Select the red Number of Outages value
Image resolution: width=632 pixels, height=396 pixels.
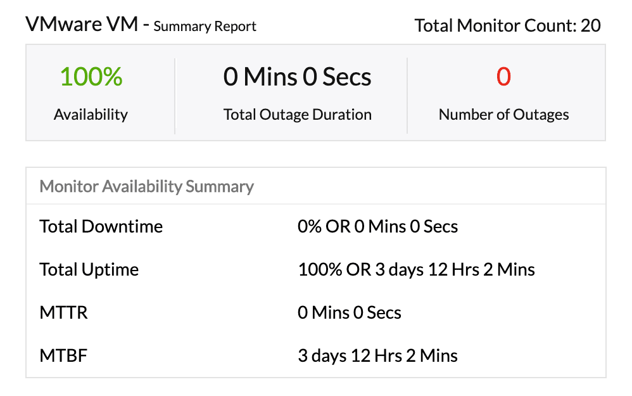[x=504, y=77]
